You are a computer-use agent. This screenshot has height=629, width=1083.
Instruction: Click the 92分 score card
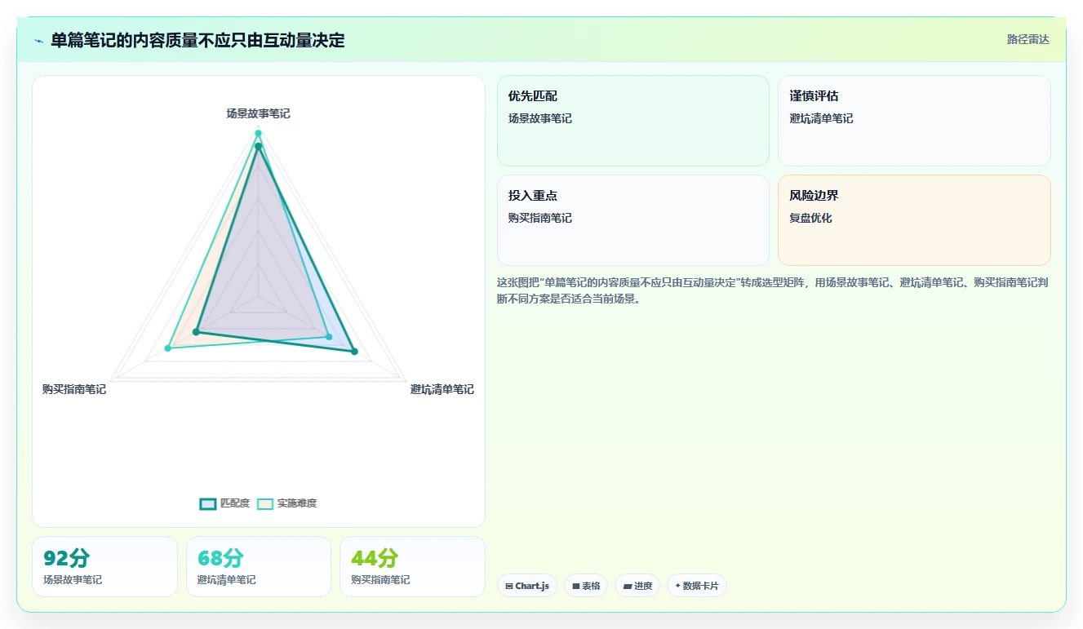[104, 566]
